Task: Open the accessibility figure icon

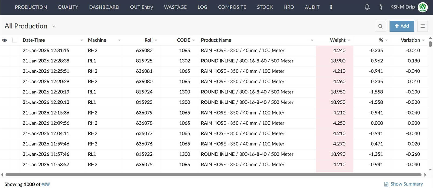Action: coord(380,7)
